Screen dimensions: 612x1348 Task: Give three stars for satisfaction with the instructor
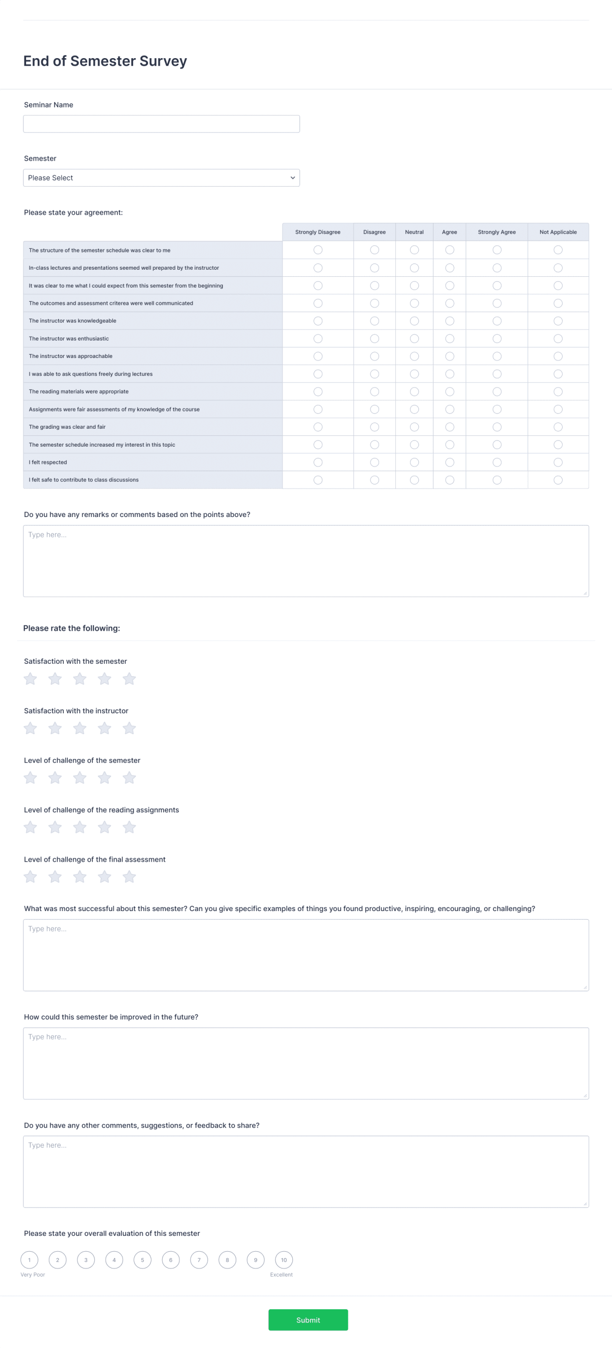80,728
